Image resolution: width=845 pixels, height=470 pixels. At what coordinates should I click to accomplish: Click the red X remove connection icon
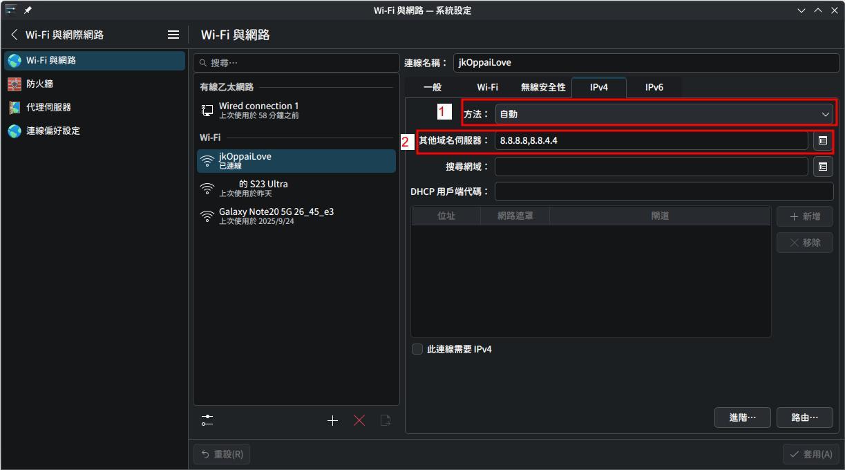click(x=359, y=420)
